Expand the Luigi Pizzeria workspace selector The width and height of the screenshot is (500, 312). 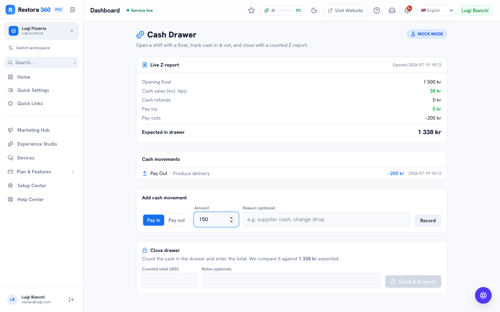(41, 31)
